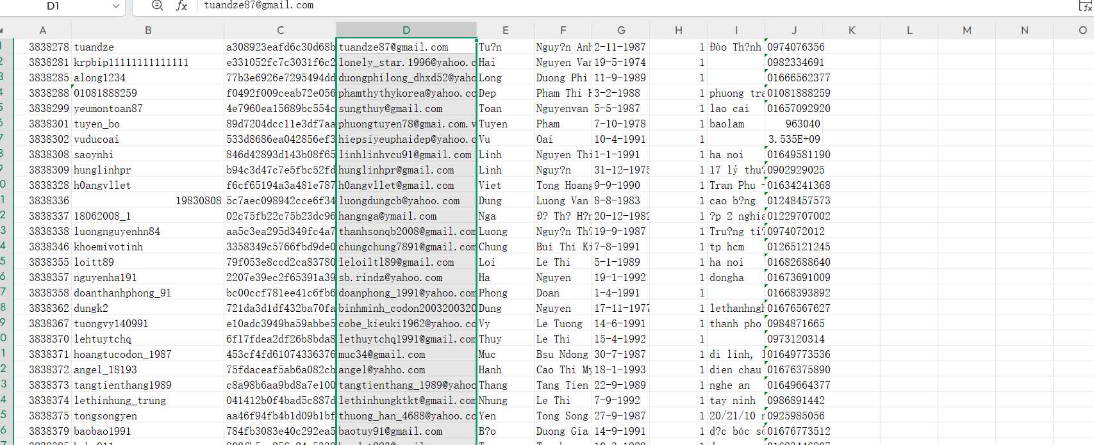The width and height of the screenshot is (1094, 445).
Task: Select address cell tay ninh
Action: [736, 400]
